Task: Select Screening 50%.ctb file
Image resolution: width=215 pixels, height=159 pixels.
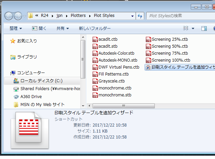Action: [170, 46]
